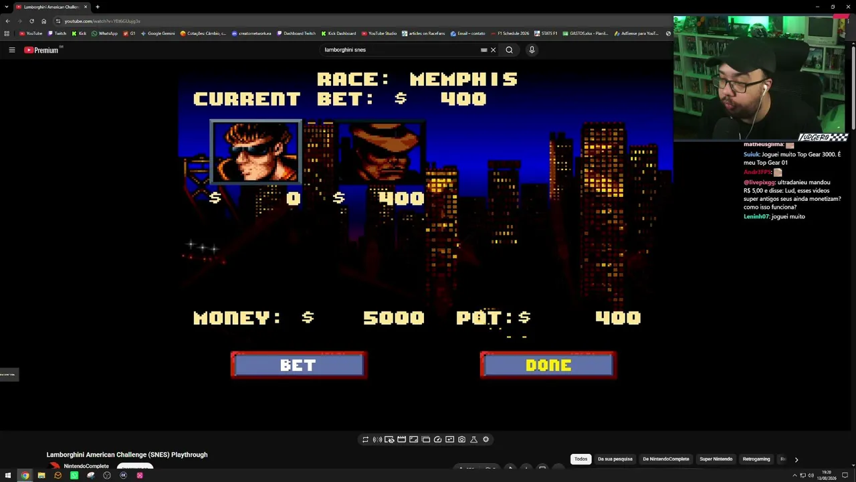This screenshot has width=856, height=482.
Task: Switch to Chrome in the taskbar
Action: coord(25,475)
